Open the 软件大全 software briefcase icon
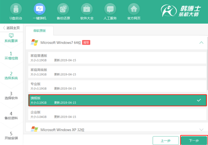Viewport: 208px width, 145px height. [87, 9]
